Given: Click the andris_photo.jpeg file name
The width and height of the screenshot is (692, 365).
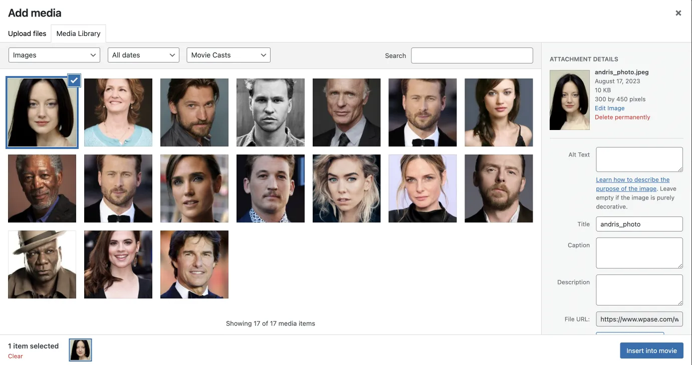Looking at the screenshot, I should tap(622, 72).
